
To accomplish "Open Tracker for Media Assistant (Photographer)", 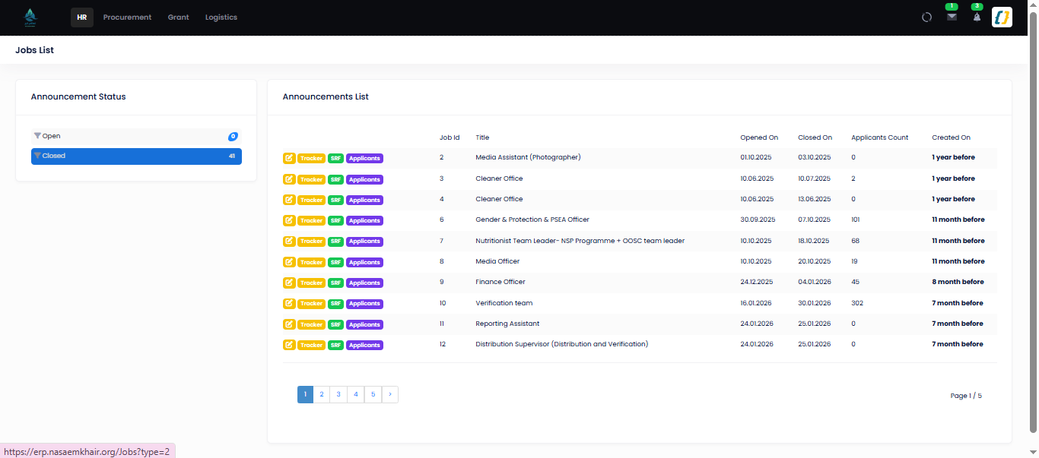I will coord(311,159).
